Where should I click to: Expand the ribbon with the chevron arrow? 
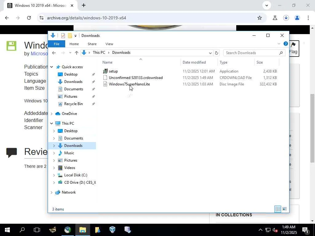pos(279,44)
